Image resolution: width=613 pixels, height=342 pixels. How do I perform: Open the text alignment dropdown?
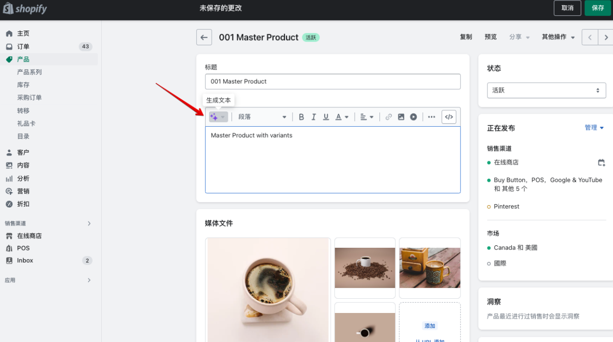click(x=367, y=117)
